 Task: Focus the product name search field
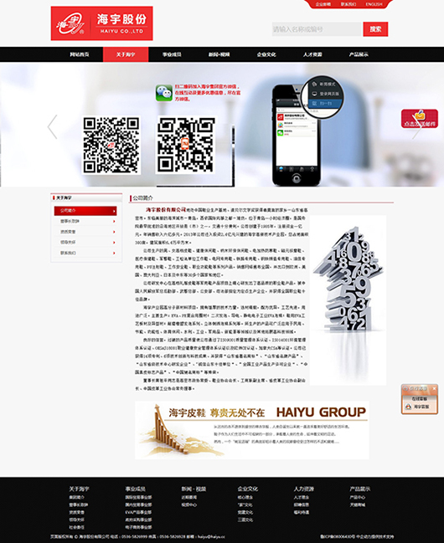317,29
